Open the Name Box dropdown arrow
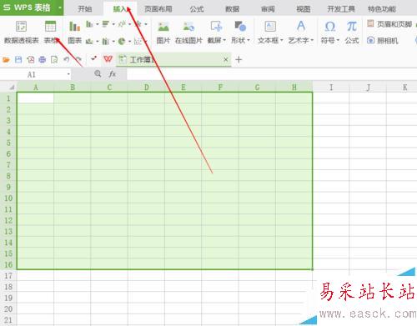Viewport: 417px width, 326px height. click(68, 74)
